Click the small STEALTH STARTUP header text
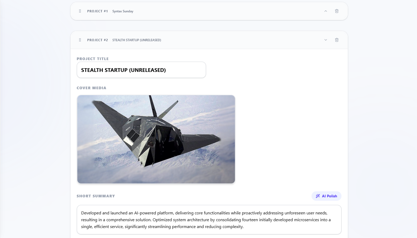This screenshot has width=417, height=238. click(x=137, y=40)
